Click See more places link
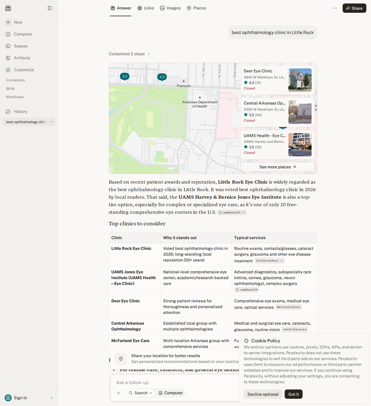 click(277, 167)
